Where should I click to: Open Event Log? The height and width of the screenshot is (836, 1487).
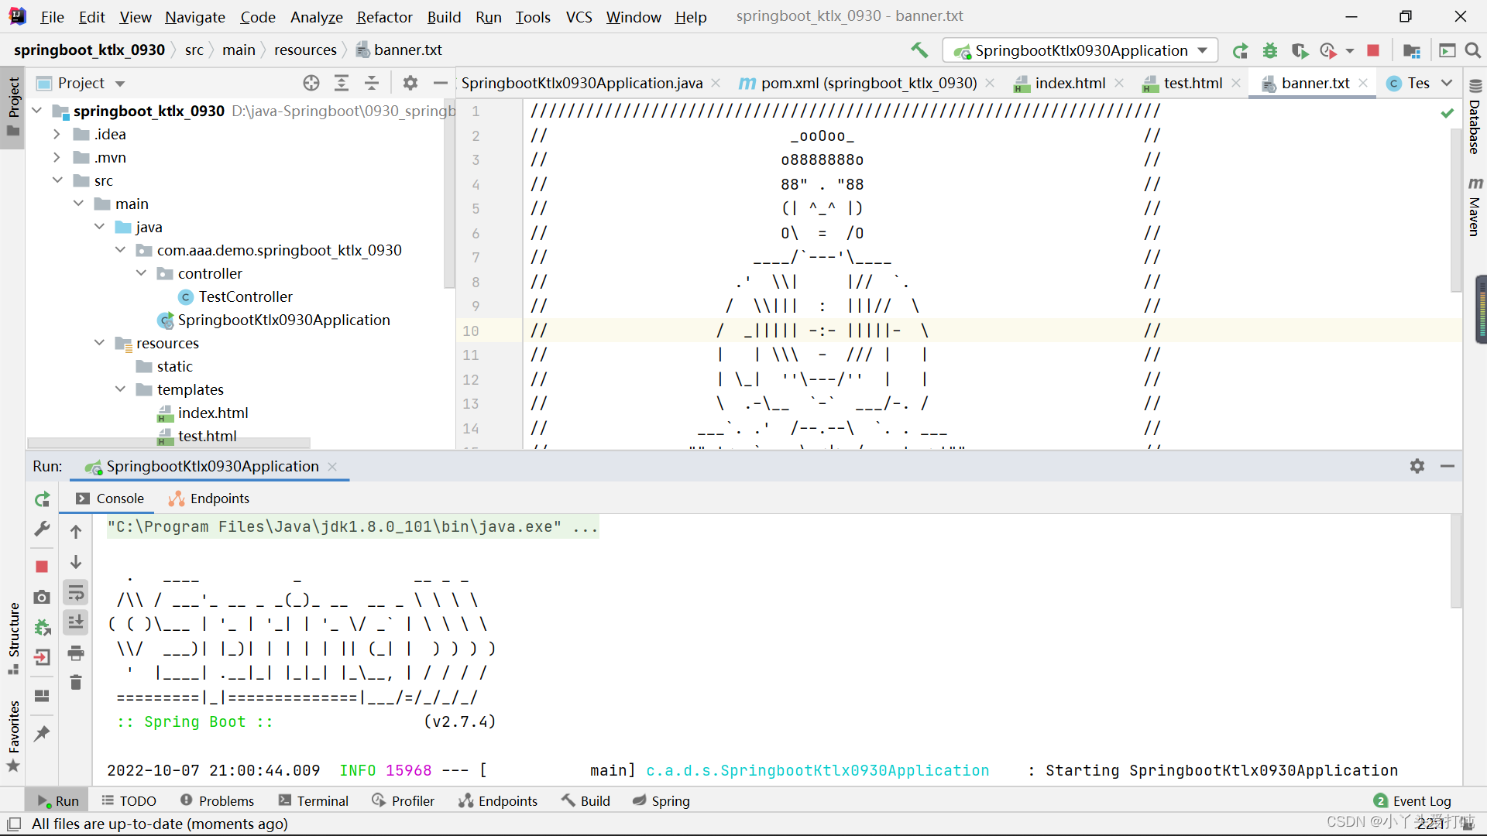point(1413,800)
